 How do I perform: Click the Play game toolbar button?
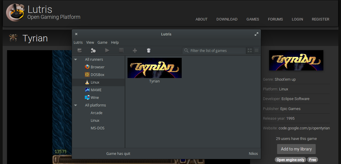[x=107, y=50]
